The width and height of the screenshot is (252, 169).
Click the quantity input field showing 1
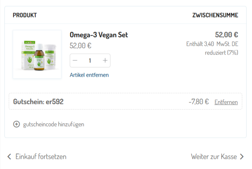click(x=90, y=61)
